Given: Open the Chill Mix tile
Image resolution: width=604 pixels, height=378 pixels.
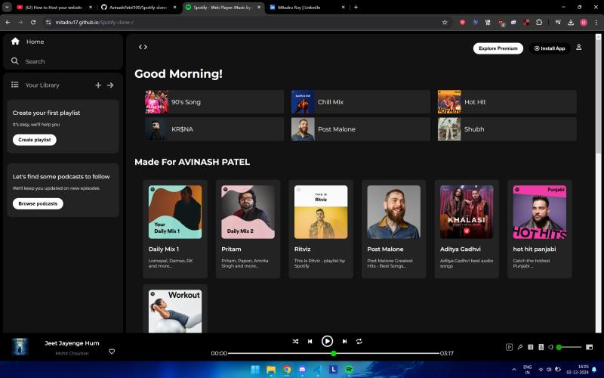Looking at the screenshot, I should pos(361,102).
